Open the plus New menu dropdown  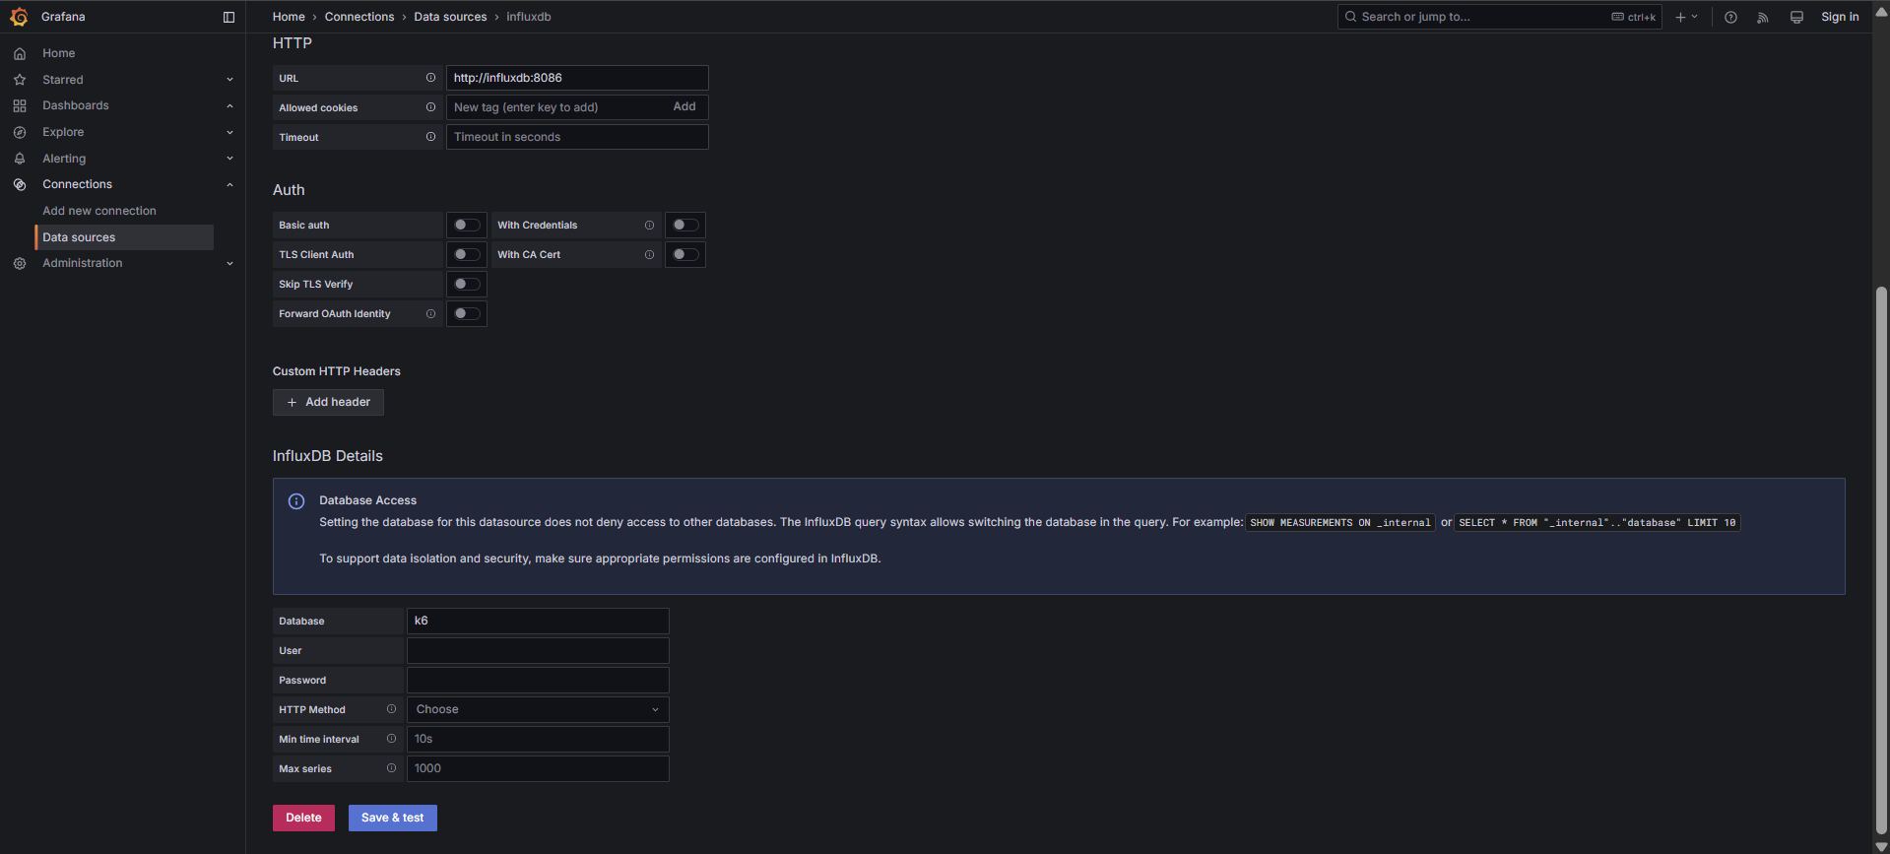pos(1686,17)
